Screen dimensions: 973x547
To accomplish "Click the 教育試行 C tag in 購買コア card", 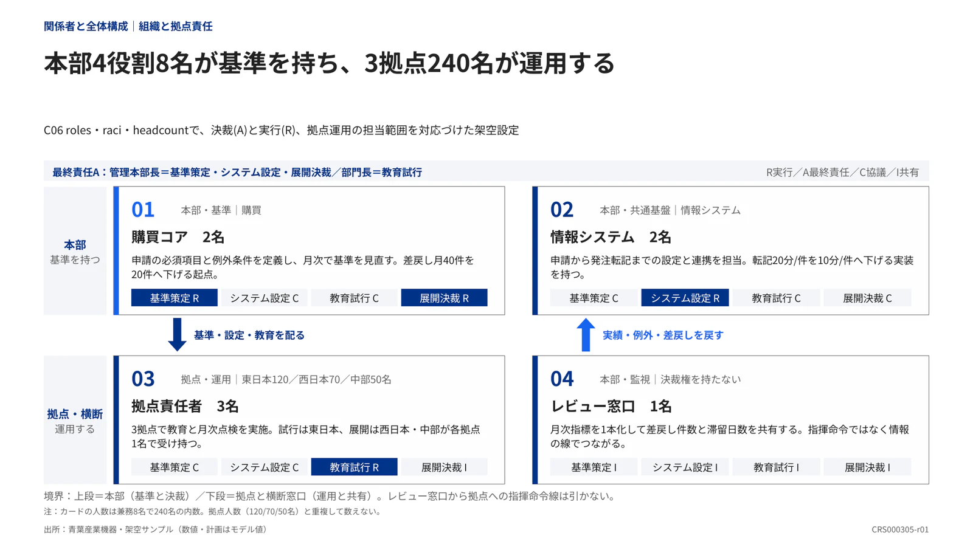I will (355, 298).
